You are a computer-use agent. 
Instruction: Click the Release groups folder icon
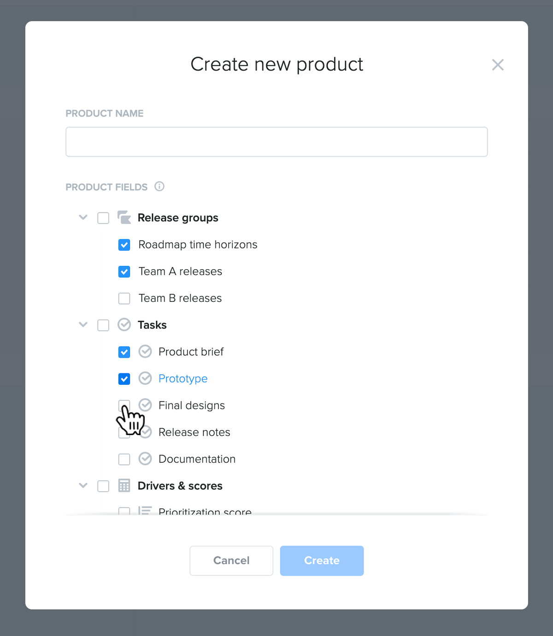(x=124, y=218)
